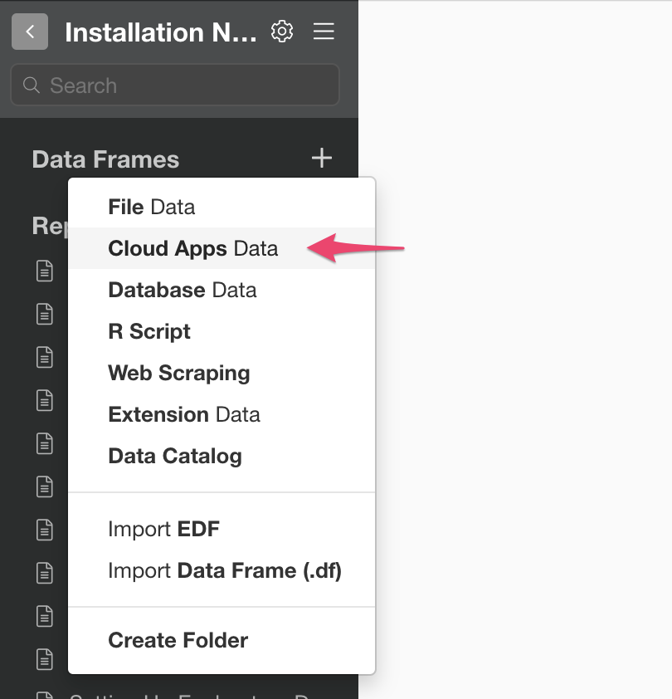
Task: Choose R Script from the menu
Action: pos(149,331)
